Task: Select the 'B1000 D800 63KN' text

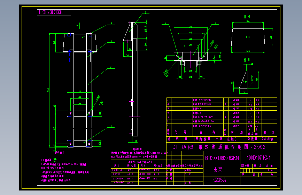Action: pyautogui.click(x=222, y=158)
